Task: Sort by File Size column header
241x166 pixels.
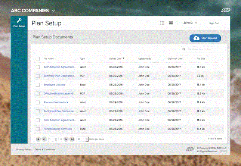Action: pos(201,59)
